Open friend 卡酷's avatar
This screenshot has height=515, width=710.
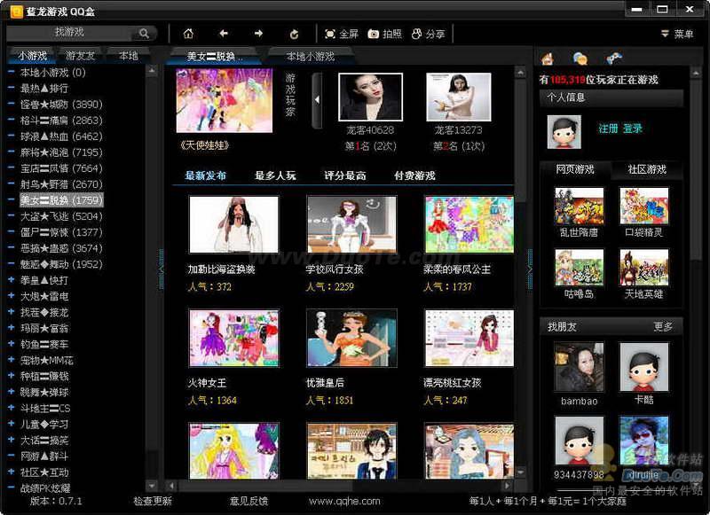[644, 367]
